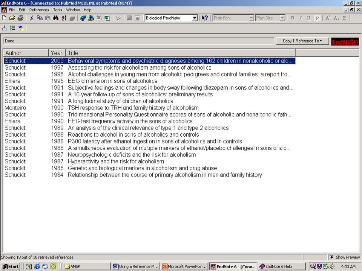Toggle Bold formatting

point(293,18)
